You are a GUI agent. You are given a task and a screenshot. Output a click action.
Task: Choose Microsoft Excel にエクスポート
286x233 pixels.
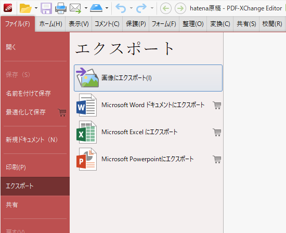[x=148, y=132]
